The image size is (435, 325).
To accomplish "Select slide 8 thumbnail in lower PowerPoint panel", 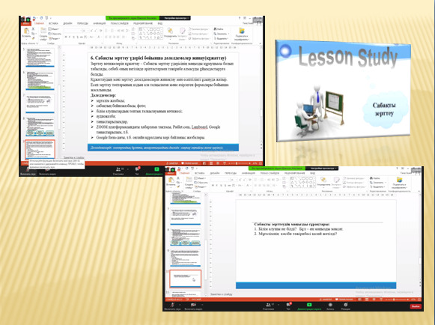I will [186, 237].
